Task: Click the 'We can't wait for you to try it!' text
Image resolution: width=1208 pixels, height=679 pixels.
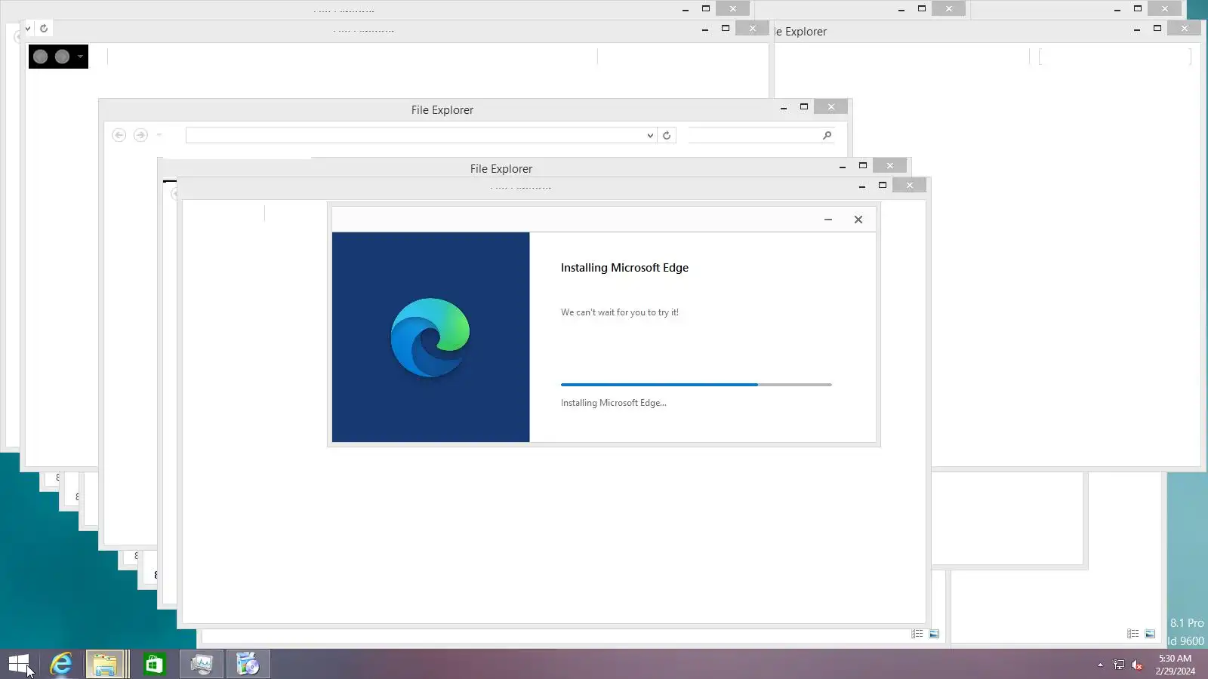Action: coord(620,312)
